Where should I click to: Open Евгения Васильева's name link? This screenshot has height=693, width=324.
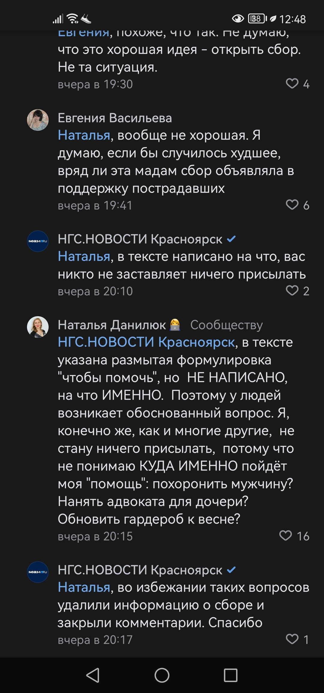[x=115, y=118]
